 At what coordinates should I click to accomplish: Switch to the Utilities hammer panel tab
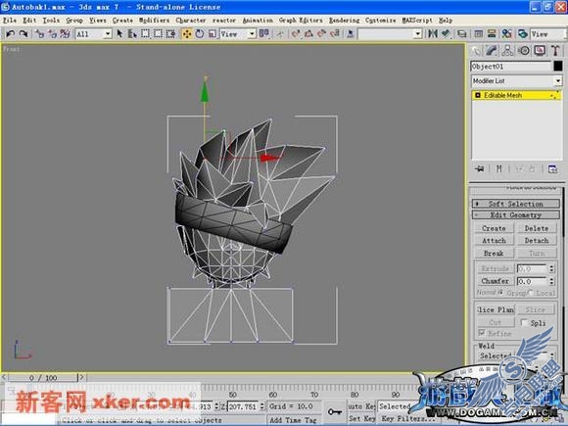pyautogui.click(x=555, y=51)
